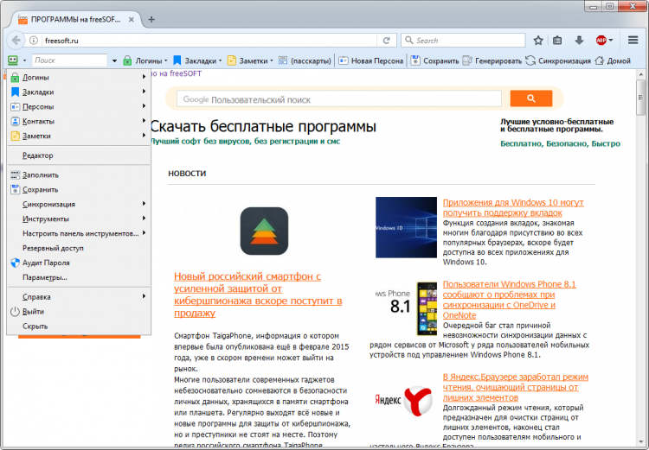
Task: Open Windows 10 tabs support news link
Action: pos(513,208)
